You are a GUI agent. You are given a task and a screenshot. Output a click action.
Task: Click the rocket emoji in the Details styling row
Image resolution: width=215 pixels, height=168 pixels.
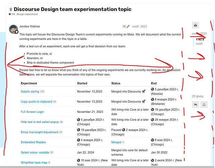point(144,91)
